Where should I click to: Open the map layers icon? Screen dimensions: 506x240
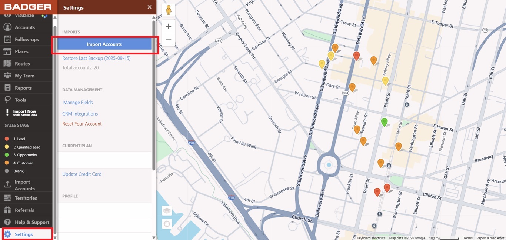[167, 211]
